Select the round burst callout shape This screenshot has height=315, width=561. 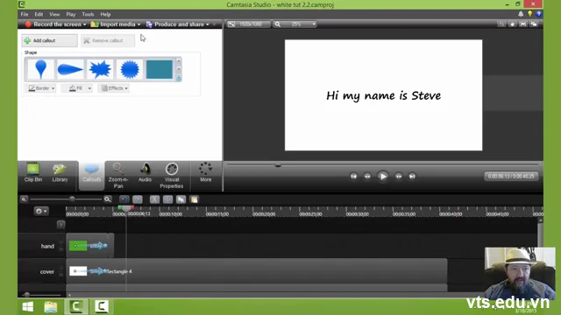pos(130,69)
